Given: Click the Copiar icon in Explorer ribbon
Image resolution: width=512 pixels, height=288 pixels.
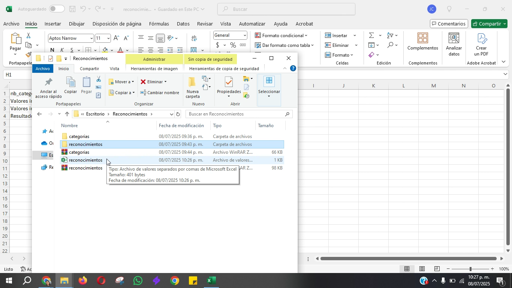Looking at the screenshot, I should pyautogui.click(x=70, y=82).
